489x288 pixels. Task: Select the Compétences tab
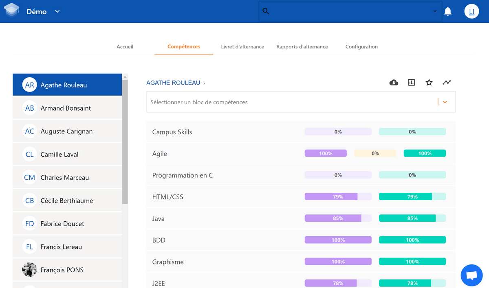[x=184, y=46]
